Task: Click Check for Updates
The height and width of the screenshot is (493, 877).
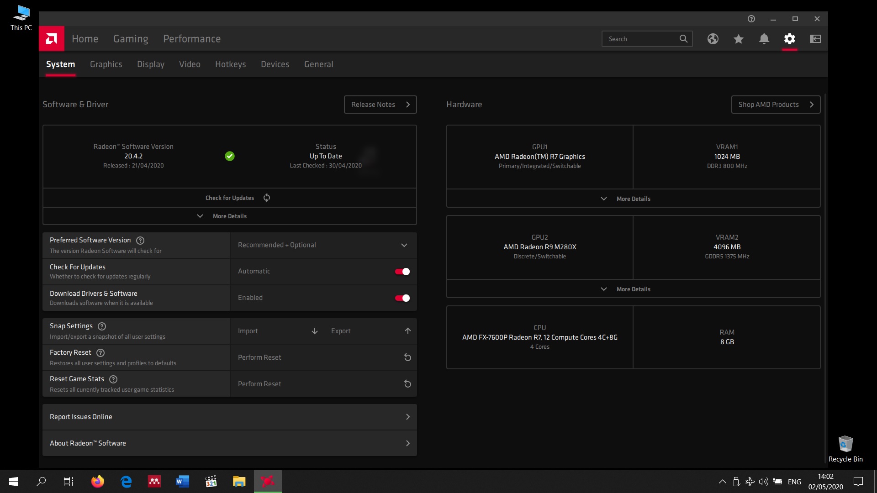Action: point(230,198)
